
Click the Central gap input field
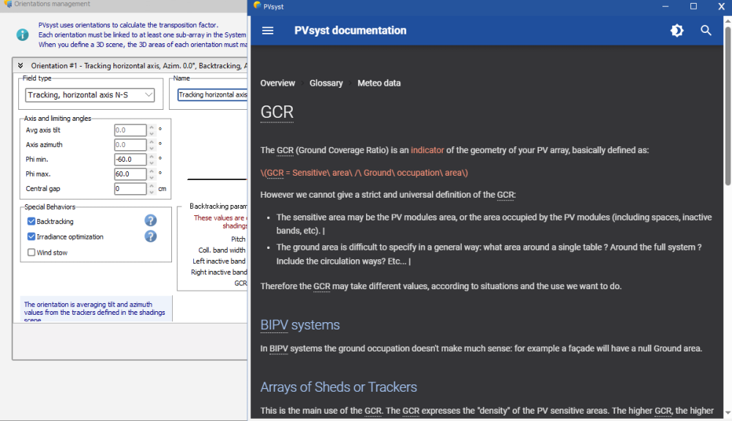[130, 189]
